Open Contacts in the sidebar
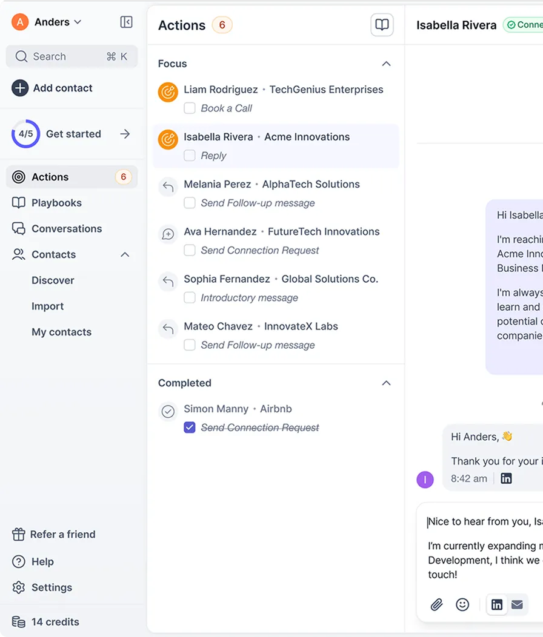Screen dimensions: 543x637 click(x=72, y=255)
